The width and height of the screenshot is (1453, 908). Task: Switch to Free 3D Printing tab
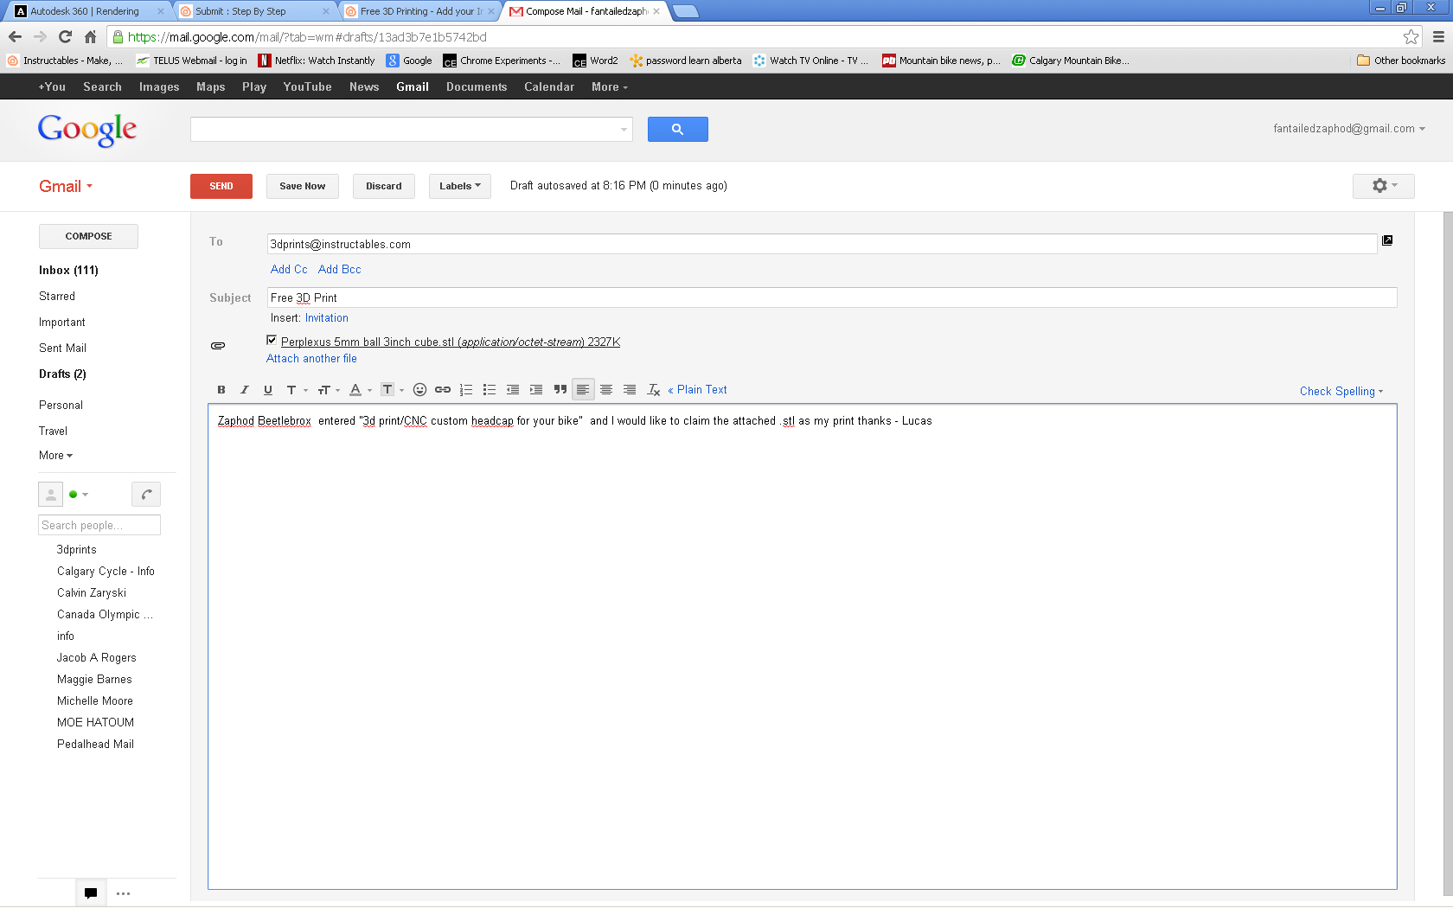click(420, 11)
